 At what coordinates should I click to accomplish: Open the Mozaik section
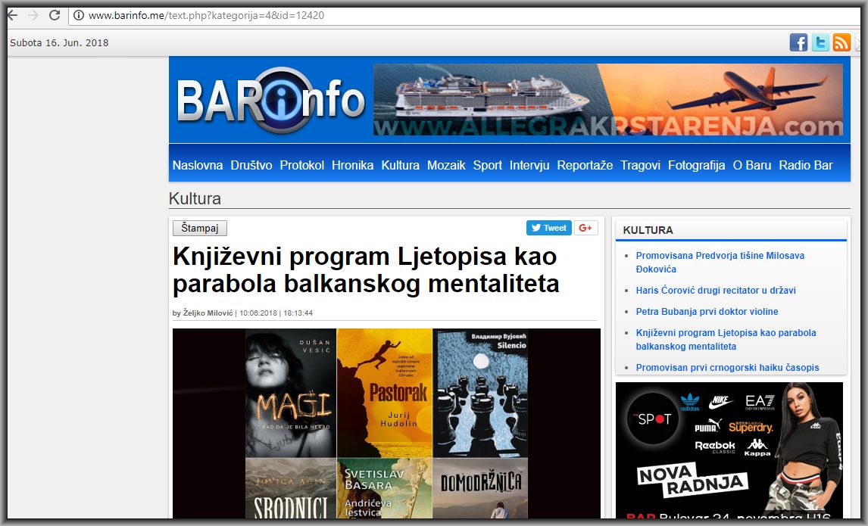tap(446, 166)
